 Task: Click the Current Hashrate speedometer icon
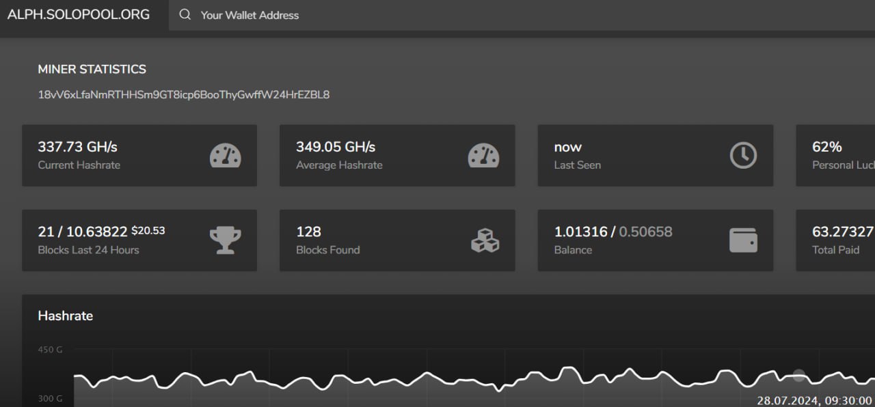click(226, 156)
